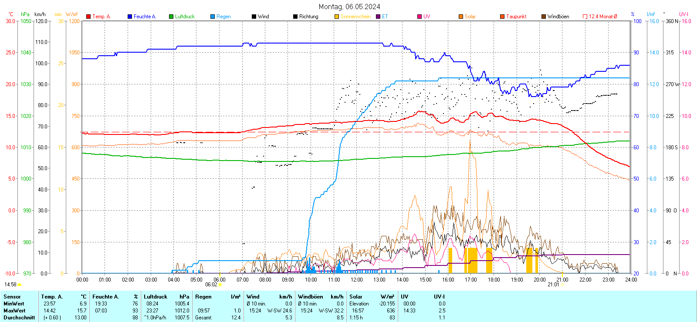Click the 12:00 time axis label

[357, 280]
